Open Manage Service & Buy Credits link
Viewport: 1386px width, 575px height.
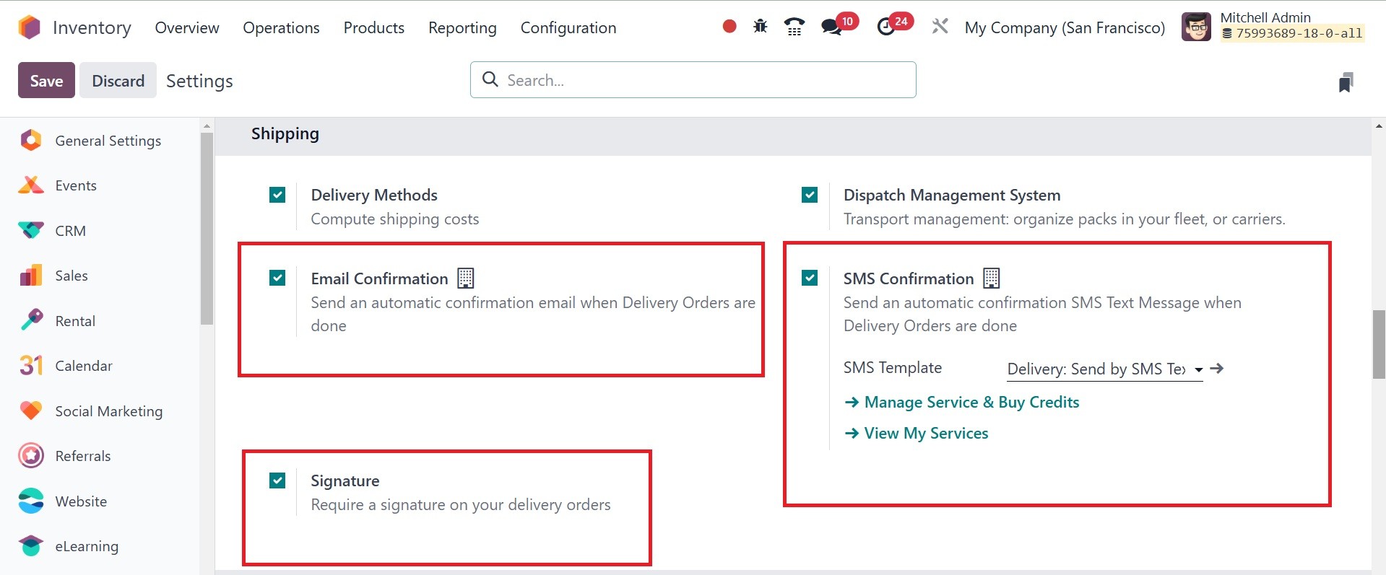[971, 403]
